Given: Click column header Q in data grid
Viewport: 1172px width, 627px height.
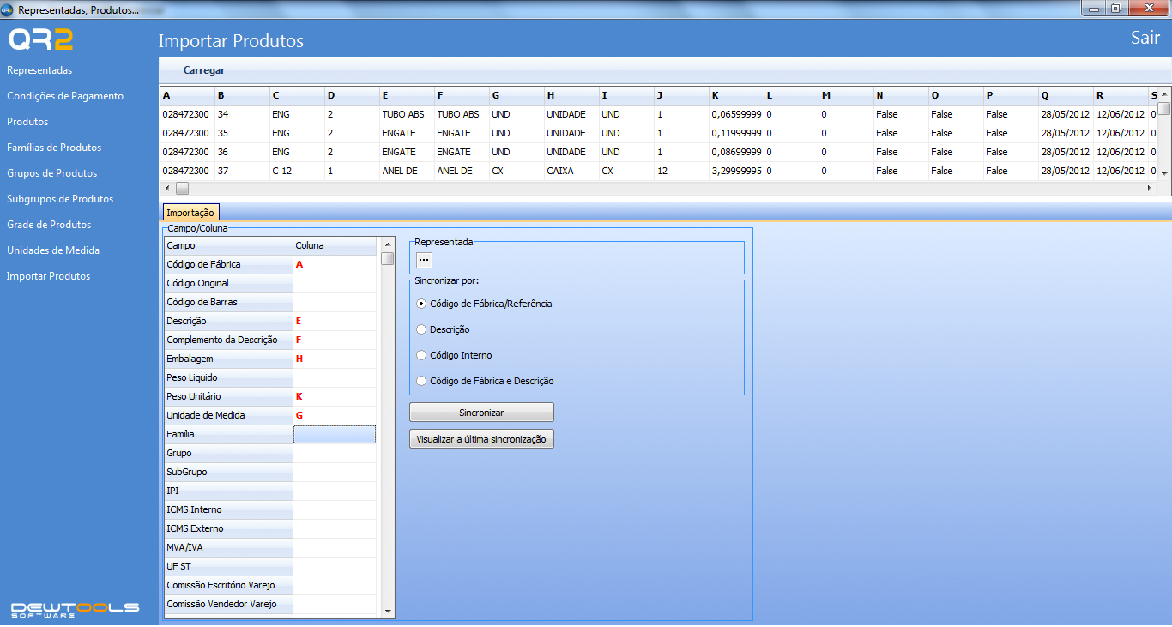Looking at the screenshot, I should click(1066, 95).
